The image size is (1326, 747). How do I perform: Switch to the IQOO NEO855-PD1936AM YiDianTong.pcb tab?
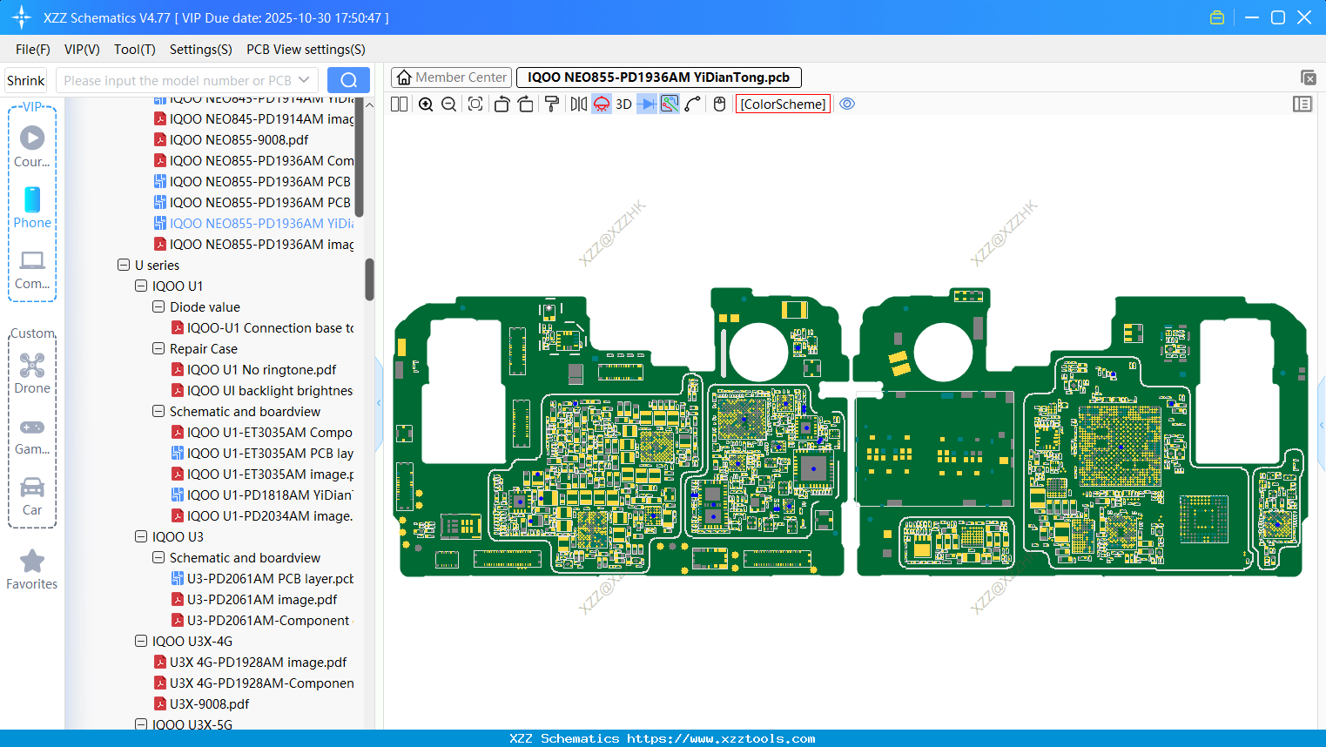click(658, 77)
